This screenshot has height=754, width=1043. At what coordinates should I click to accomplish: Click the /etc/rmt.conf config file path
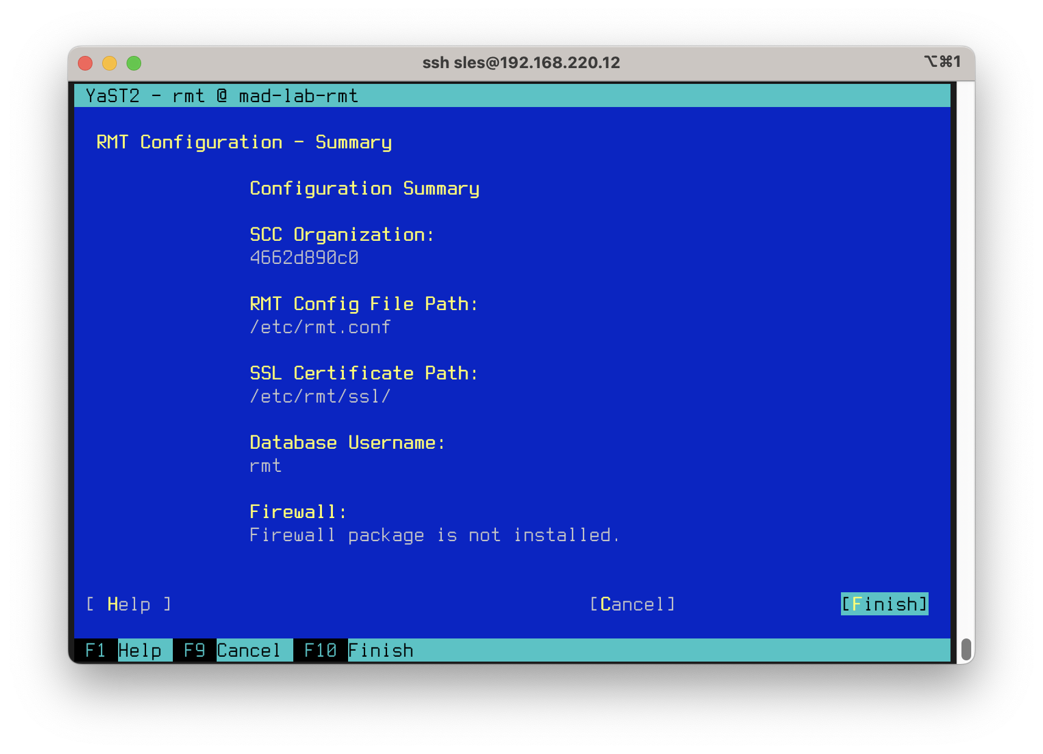pos(319,327)
